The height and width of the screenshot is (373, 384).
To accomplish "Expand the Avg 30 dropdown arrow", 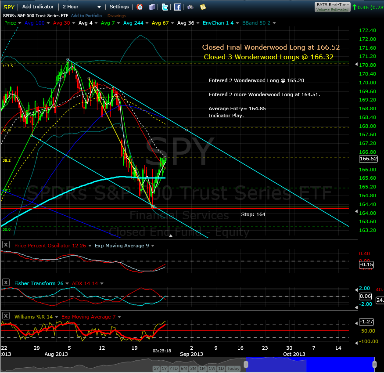I will 73,23.
